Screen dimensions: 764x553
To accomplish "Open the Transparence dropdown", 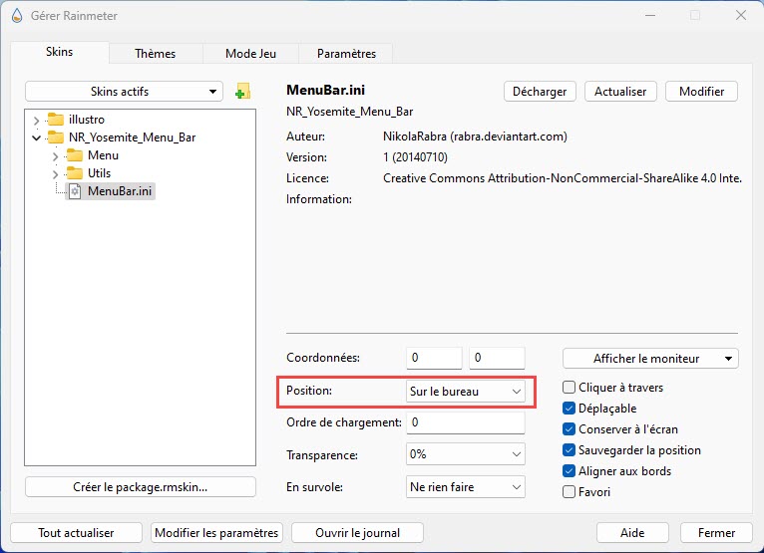I will pos(466,454).
